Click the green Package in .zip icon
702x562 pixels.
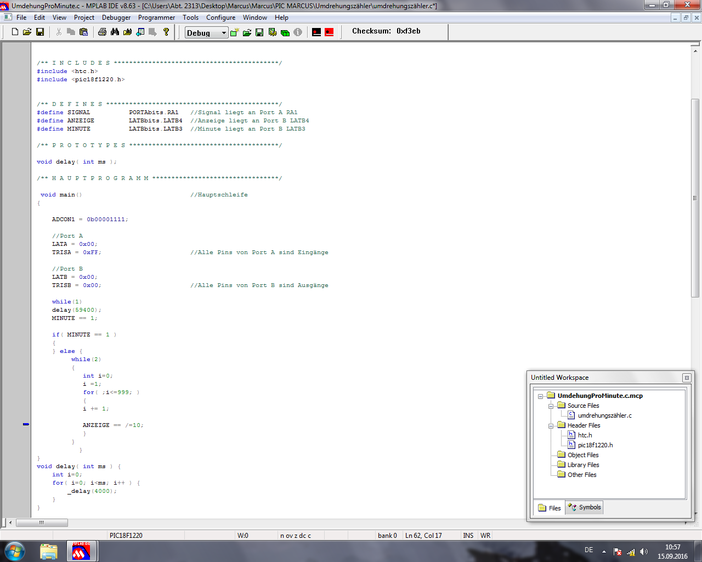tap(285, 32)
